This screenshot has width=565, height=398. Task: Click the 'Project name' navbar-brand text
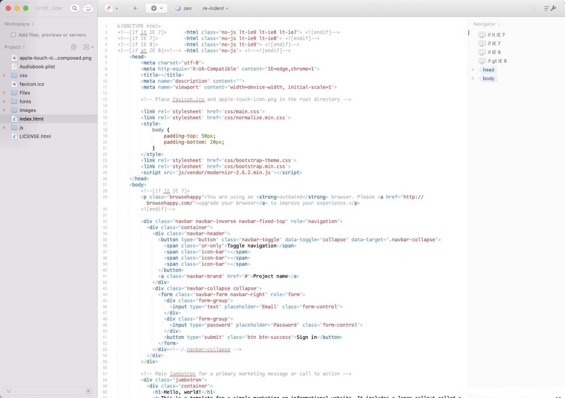[x=270, y=276]
